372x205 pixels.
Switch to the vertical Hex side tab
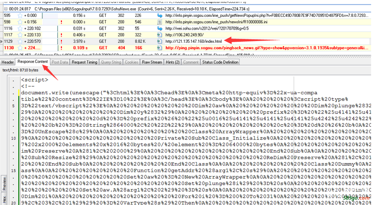(x=4, y=200)
